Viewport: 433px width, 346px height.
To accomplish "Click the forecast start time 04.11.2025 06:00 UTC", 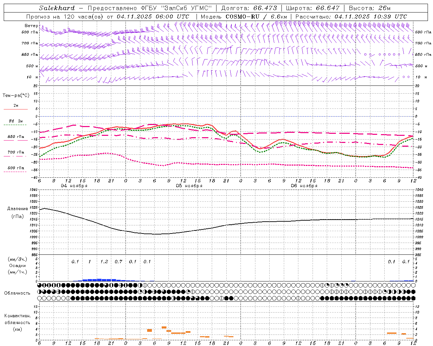I will click(153, 17).
